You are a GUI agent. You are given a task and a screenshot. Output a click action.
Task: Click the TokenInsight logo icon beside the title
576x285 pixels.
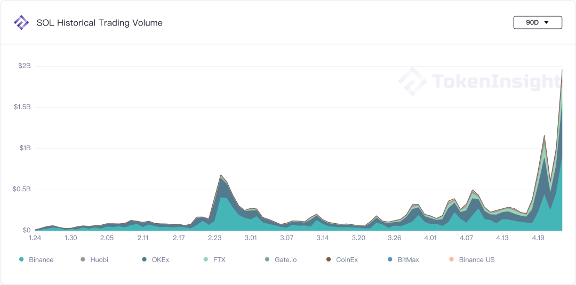pos(21,23)
